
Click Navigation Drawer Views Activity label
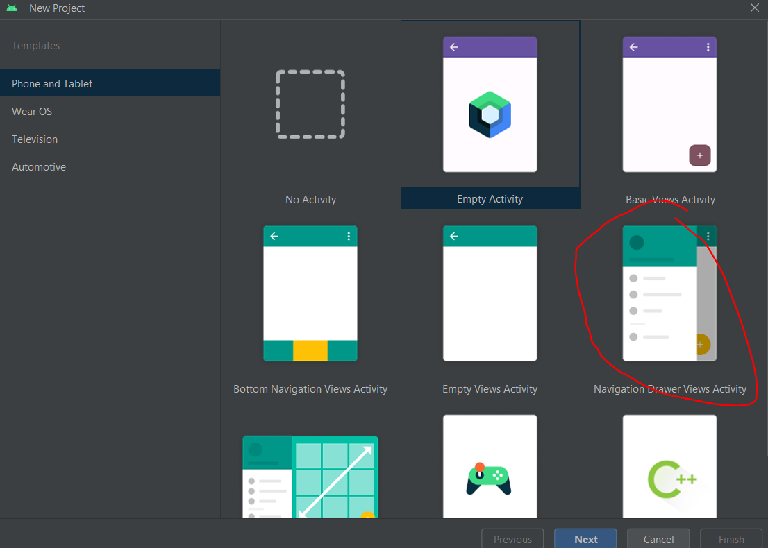point(670,389)
